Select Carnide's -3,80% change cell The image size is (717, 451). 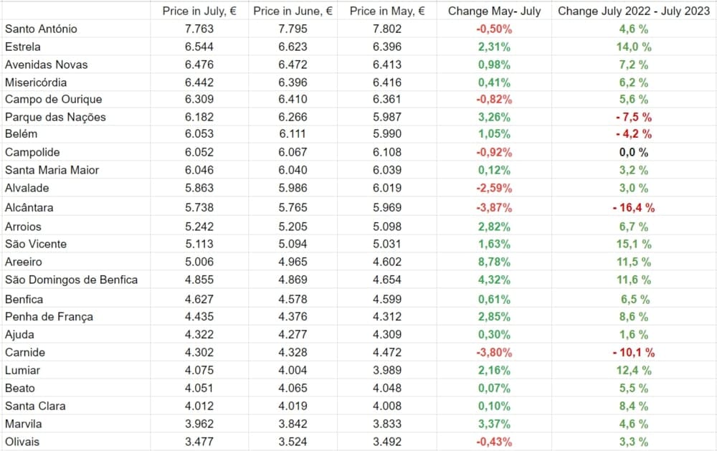click(x=494, y=352)
